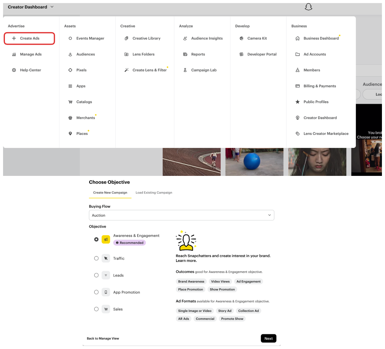Click the Help Center lifebuoy icon
This screenshot has height=349, width=385.
(x=14, y=70)
